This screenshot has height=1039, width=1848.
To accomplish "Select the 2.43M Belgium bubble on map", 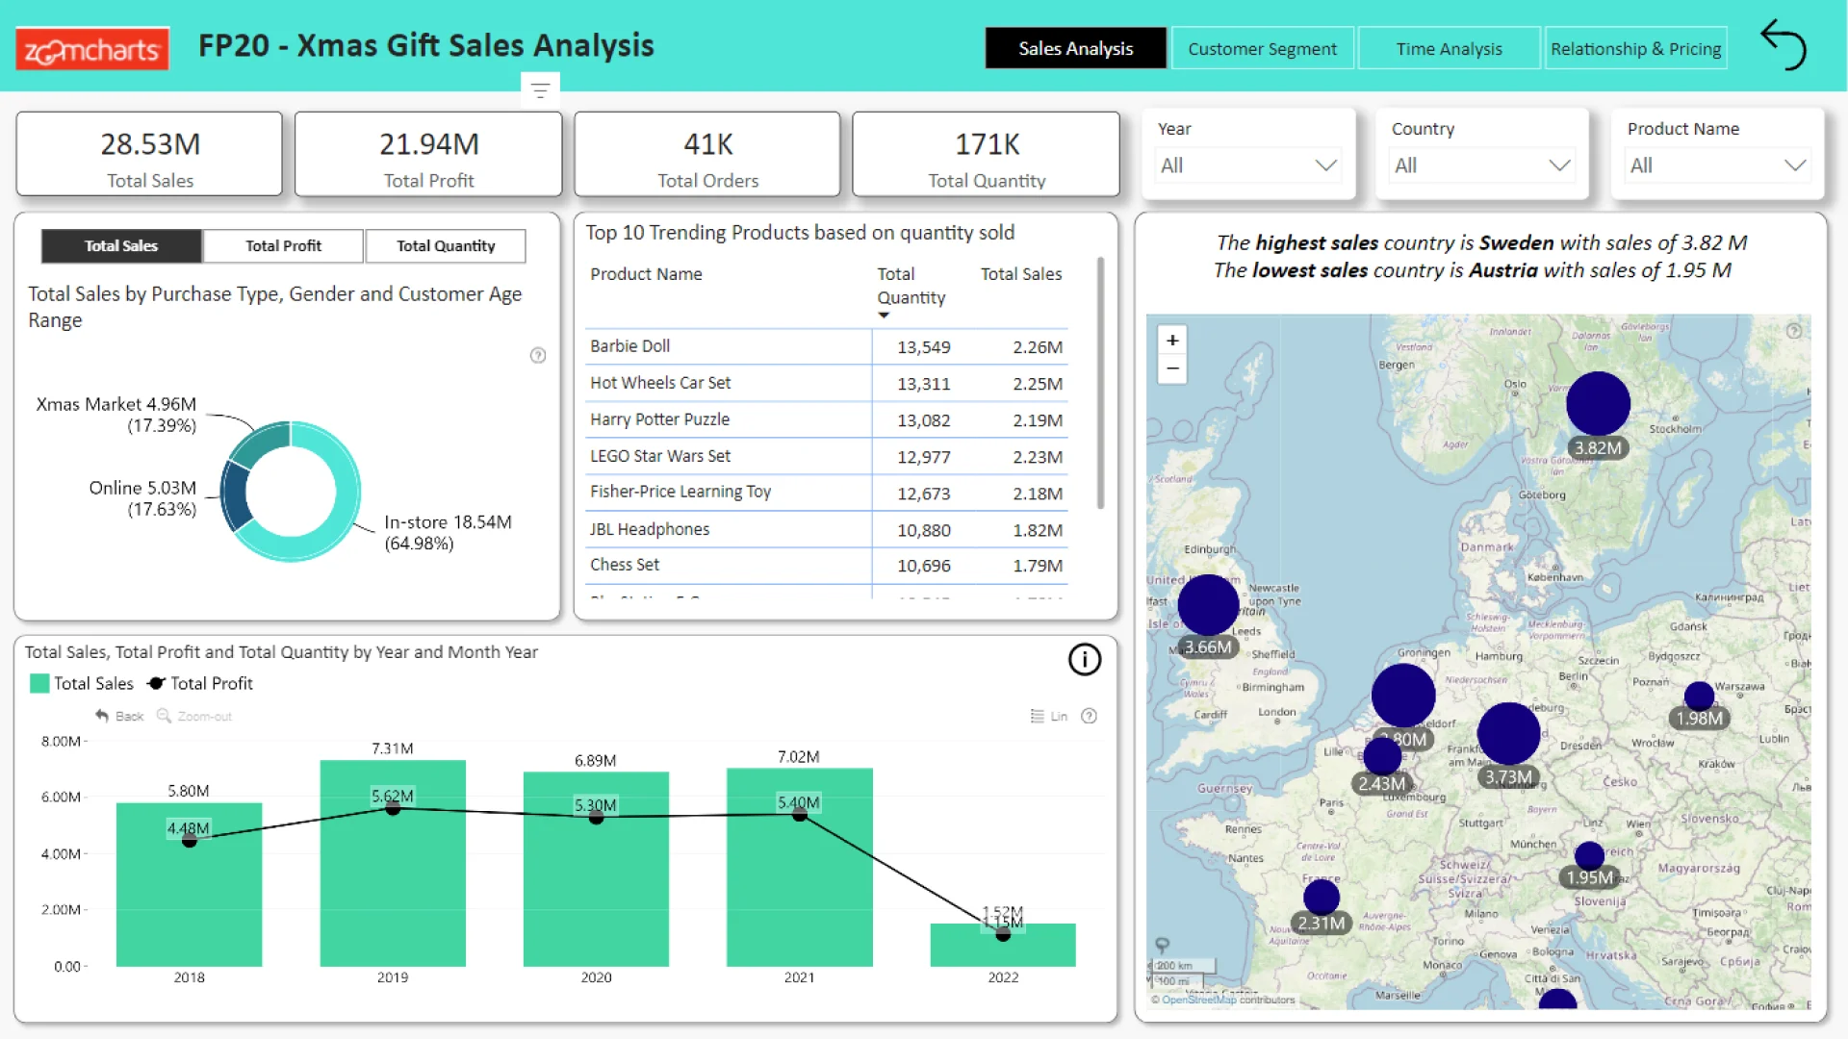I will 1382,755.
